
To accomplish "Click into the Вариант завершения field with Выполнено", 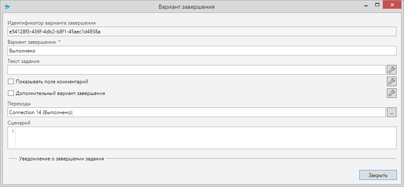I will click(202, 50).
